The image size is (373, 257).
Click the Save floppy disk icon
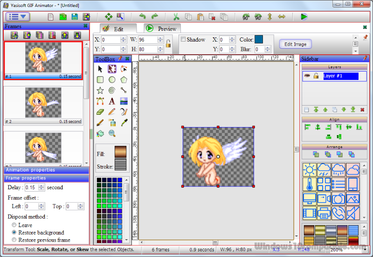pyautogui.click(x=75, y=17)
